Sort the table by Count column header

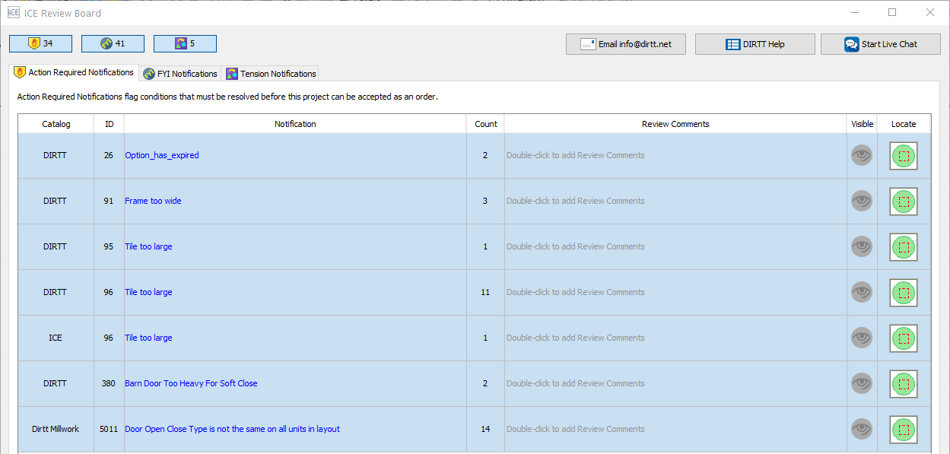pyautogui.click(x=485, y=124)
